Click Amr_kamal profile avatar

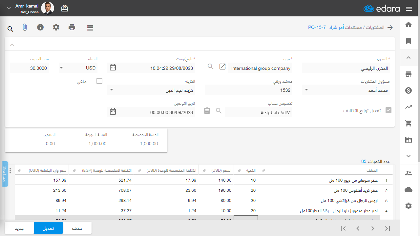pos(48,8)
